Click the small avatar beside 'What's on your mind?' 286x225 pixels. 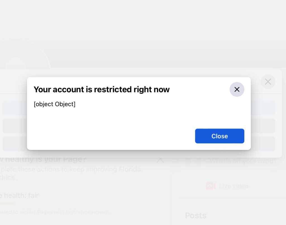point(193,161)
